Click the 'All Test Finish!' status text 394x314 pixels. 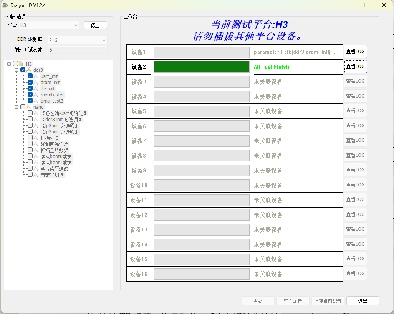click(272, 67)
